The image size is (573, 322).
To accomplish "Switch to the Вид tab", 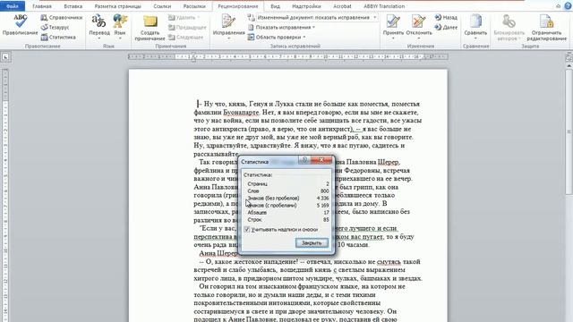I will point(275,6).
